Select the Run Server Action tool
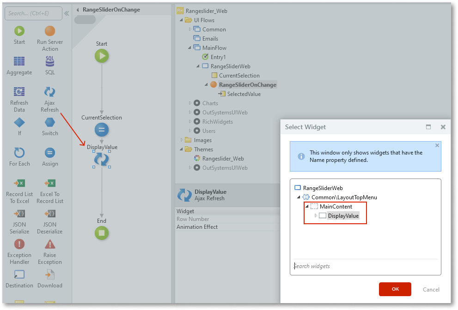 click(x=49, y=30)
